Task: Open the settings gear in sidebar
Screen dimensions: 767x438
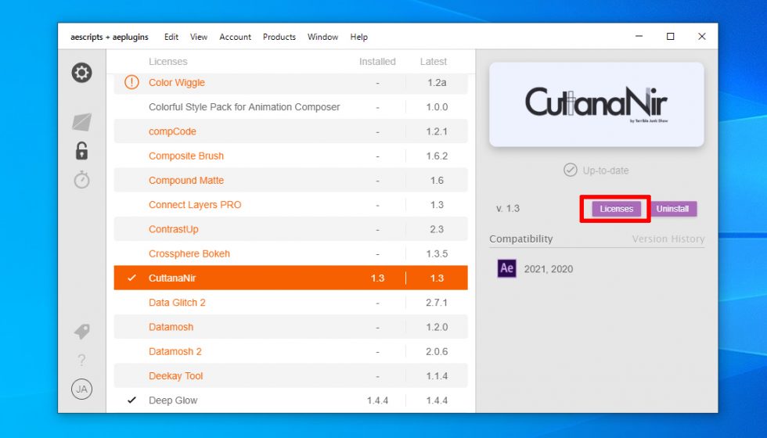Action: tap(81, 73)
